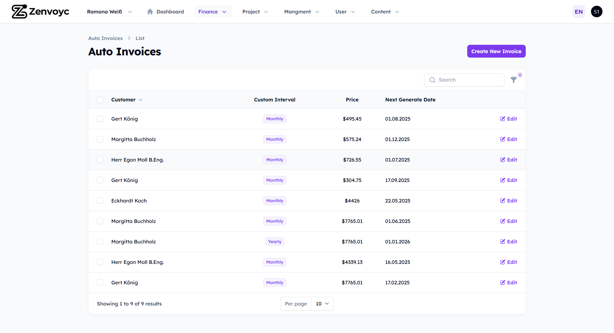Click the Auto Invoices breadcrumb link
Screen dimensions: 614x333
tap(105, 38)
